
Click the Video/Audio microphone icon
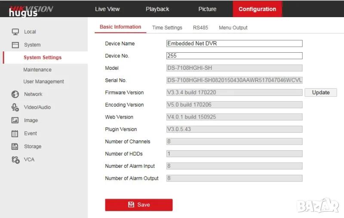tap(15, 108)
